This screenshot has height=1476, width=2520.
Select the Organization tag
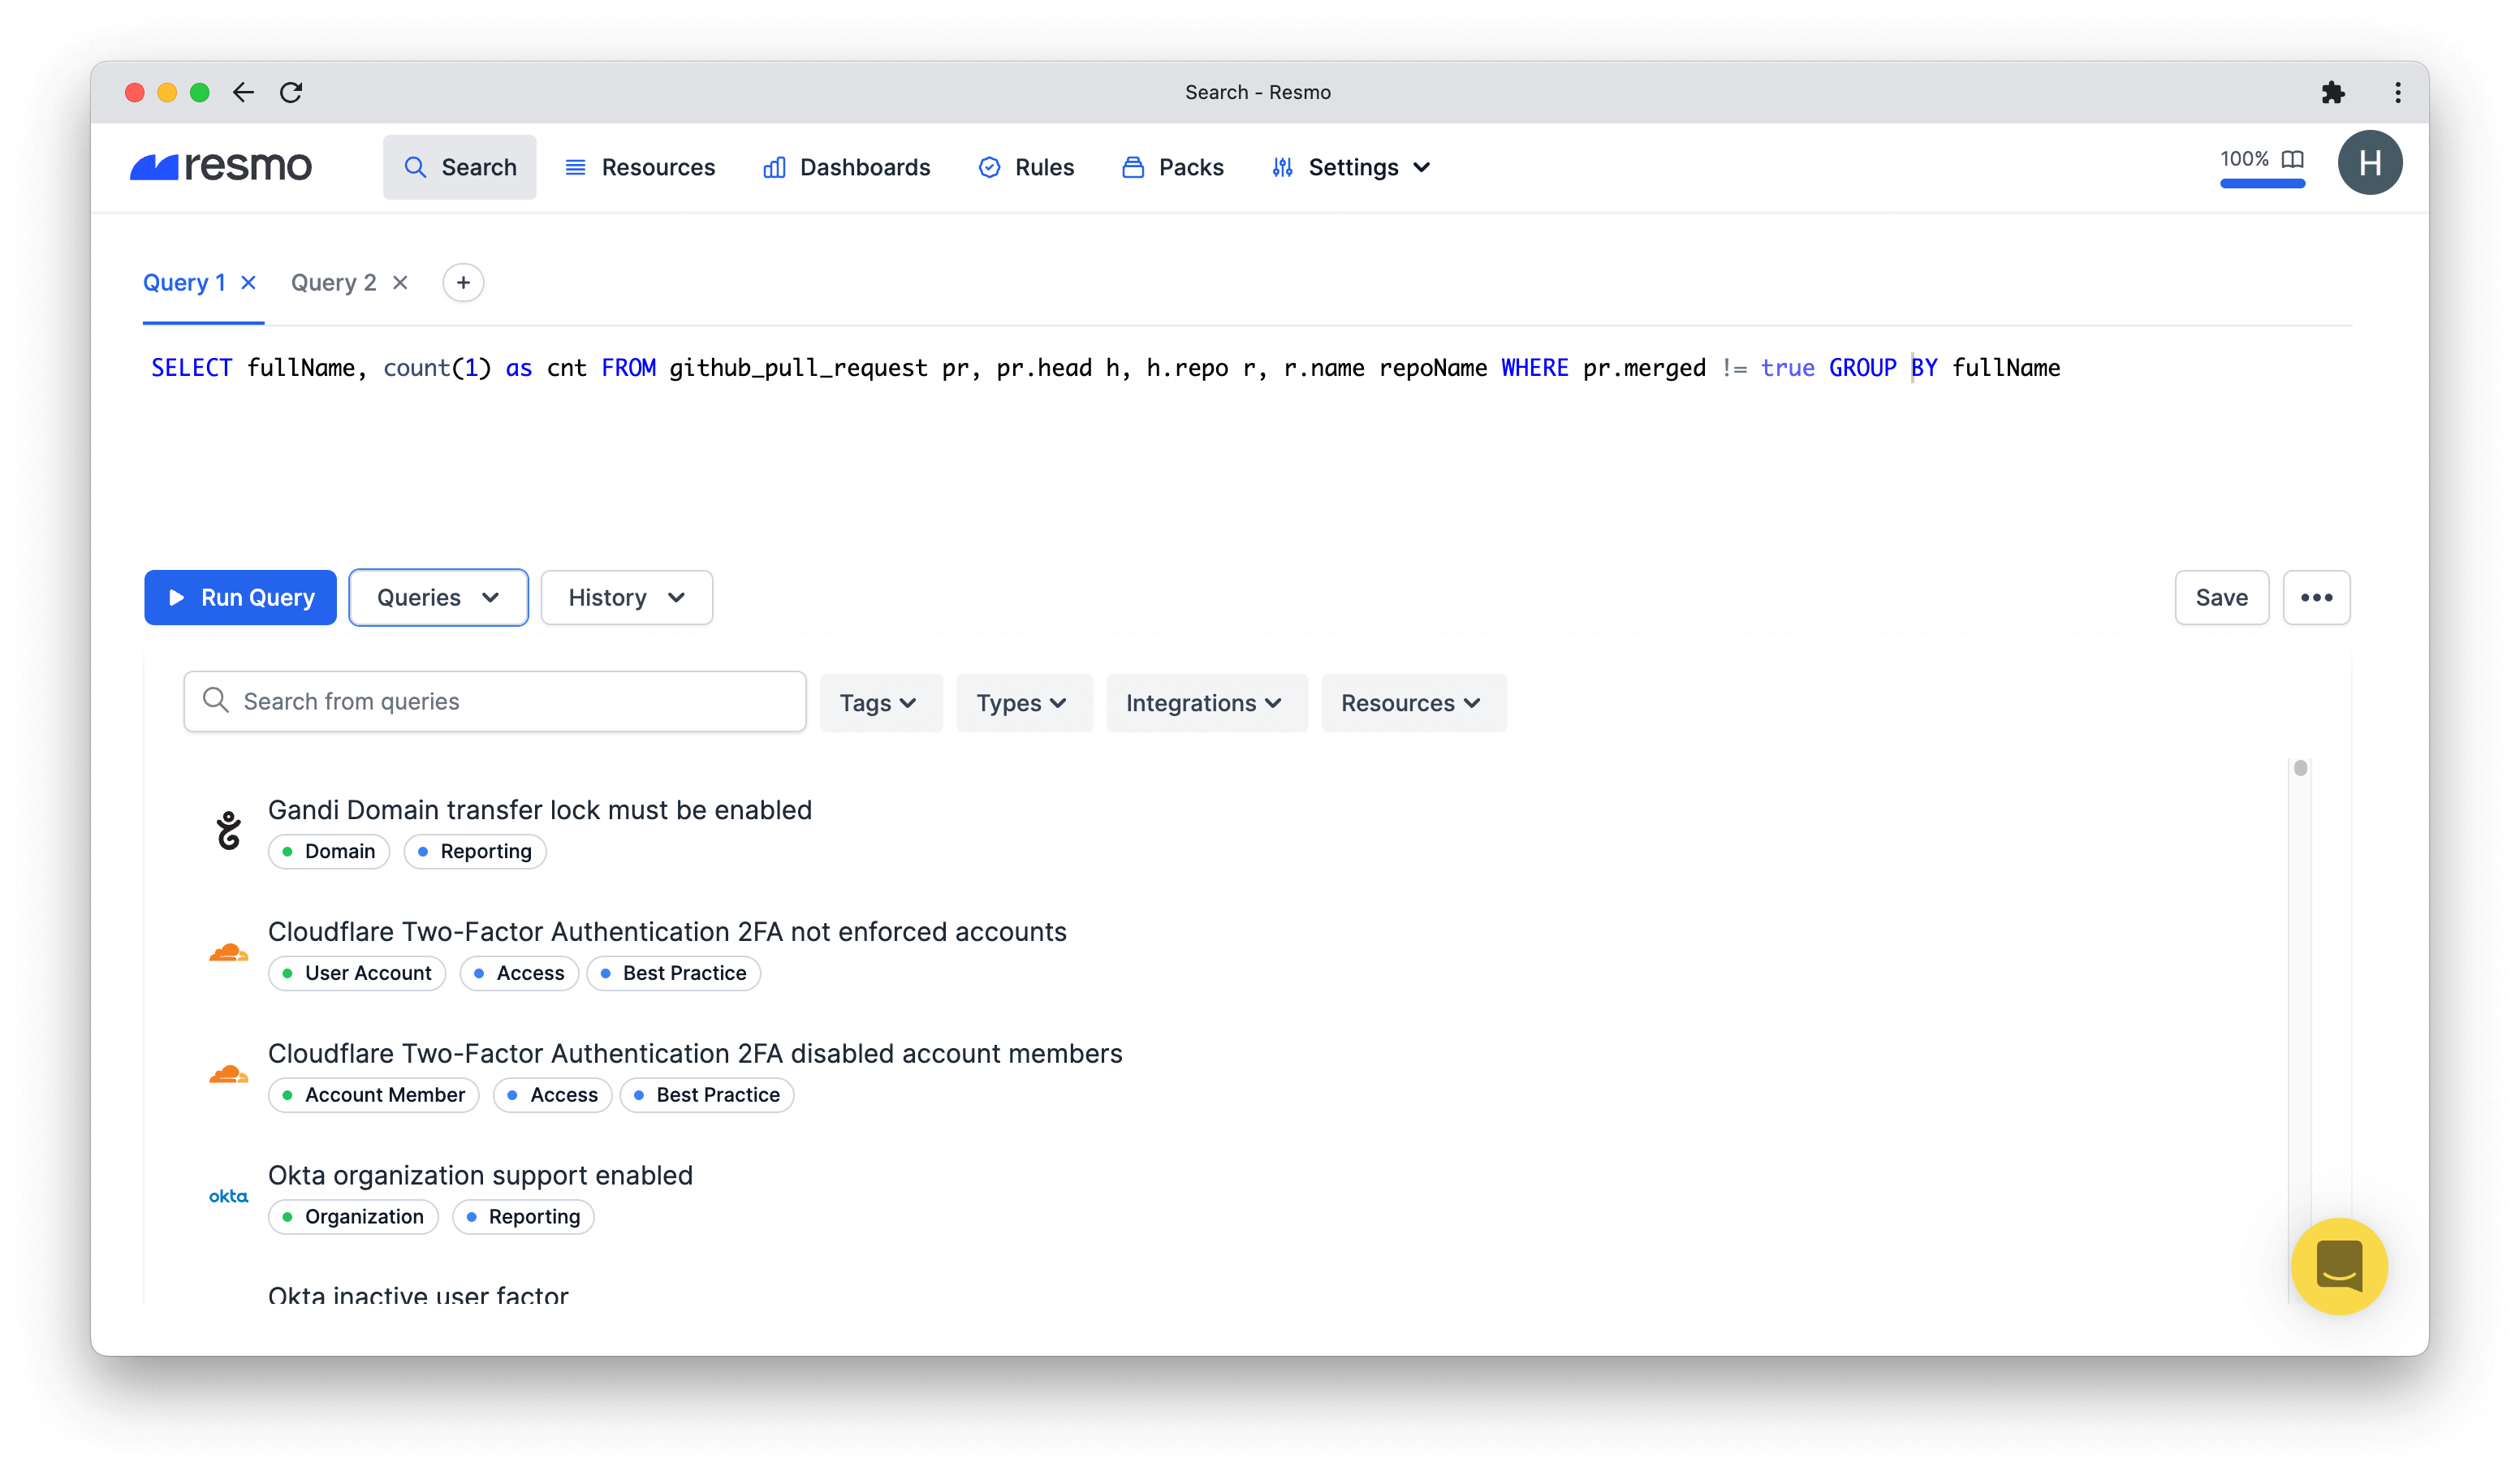click(x=353, y=1218)
